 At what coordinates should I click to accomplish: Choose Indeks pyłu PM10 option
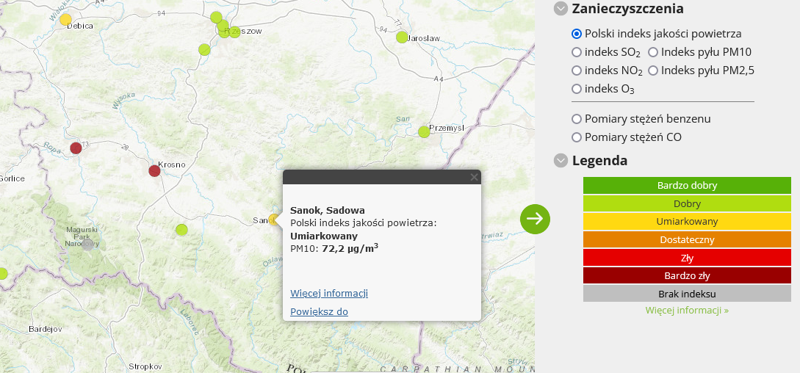[652, 52]
